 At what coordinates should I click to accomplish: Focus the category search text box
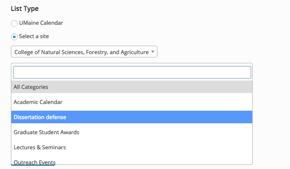click(x=132, y=72)
